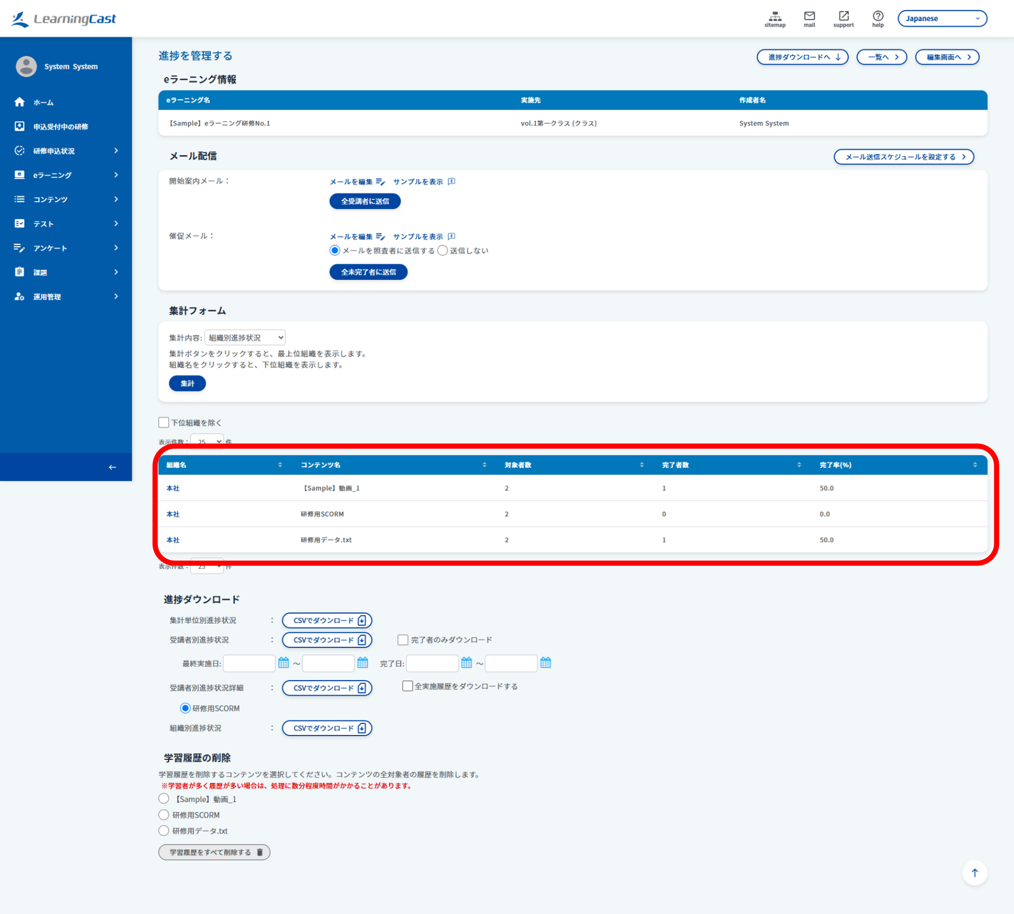The image size is (1014, 914).
Task: Click the 完了日 start date input field
Action: tap(432, 663)
